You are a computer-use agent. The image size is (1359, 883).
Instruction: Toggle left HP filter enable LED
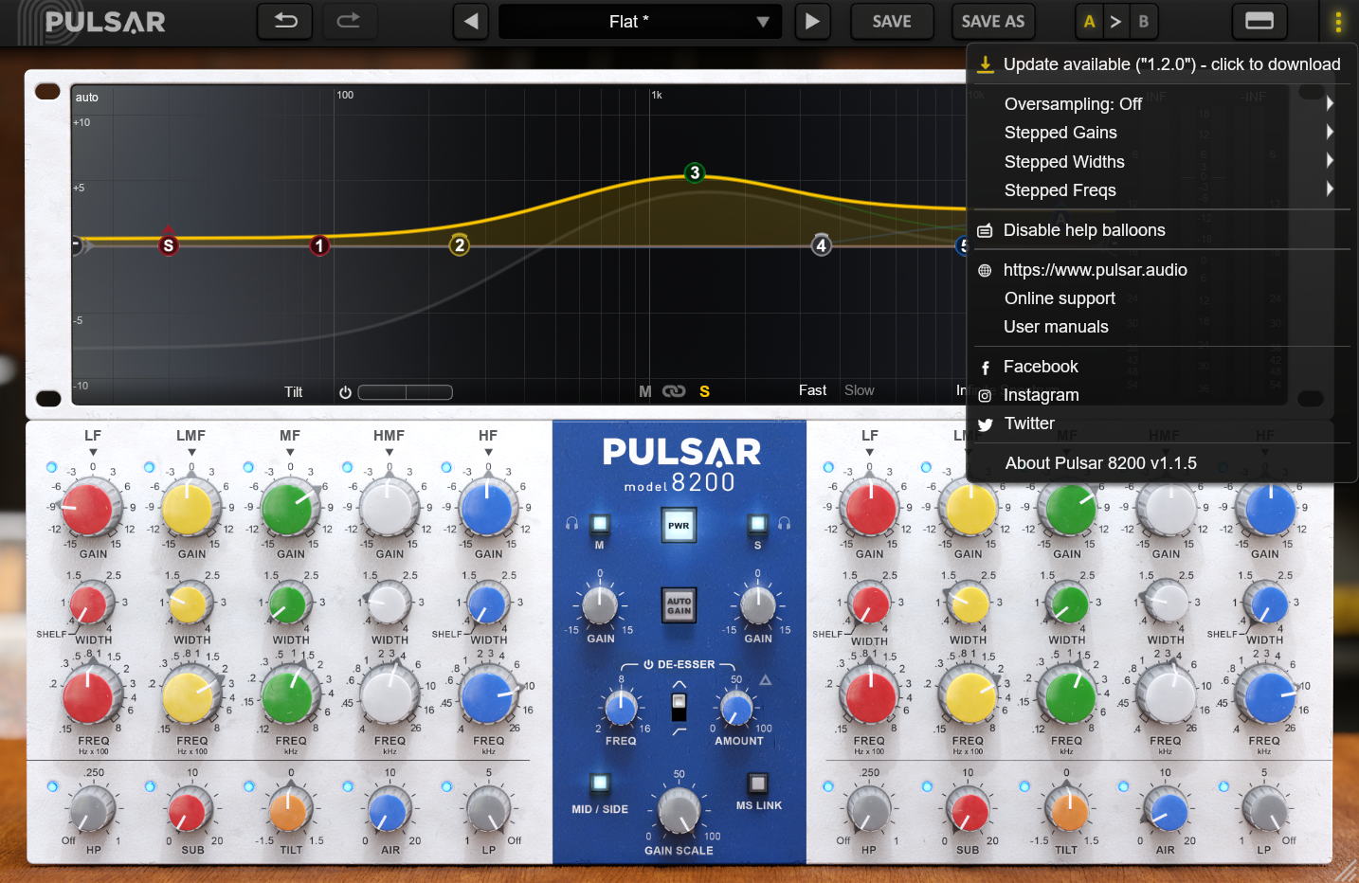[x=52, y=786]
